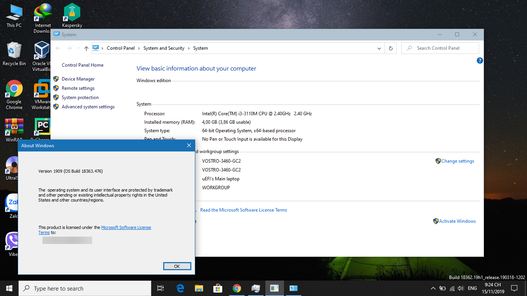Screen dimensions: 527x296
Task: Click the uEFI's Main laptop description text
Action: click(221, 179)
